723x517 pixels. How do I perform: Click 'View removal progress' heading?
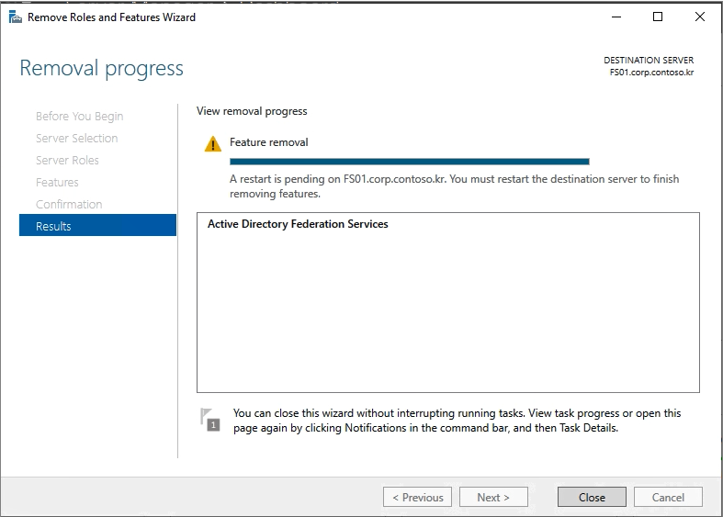252,111
